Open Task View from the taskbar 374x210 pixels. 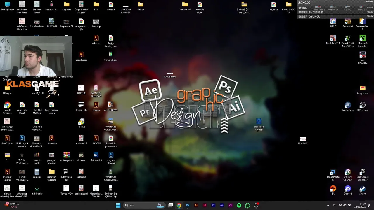coord(171,205)
